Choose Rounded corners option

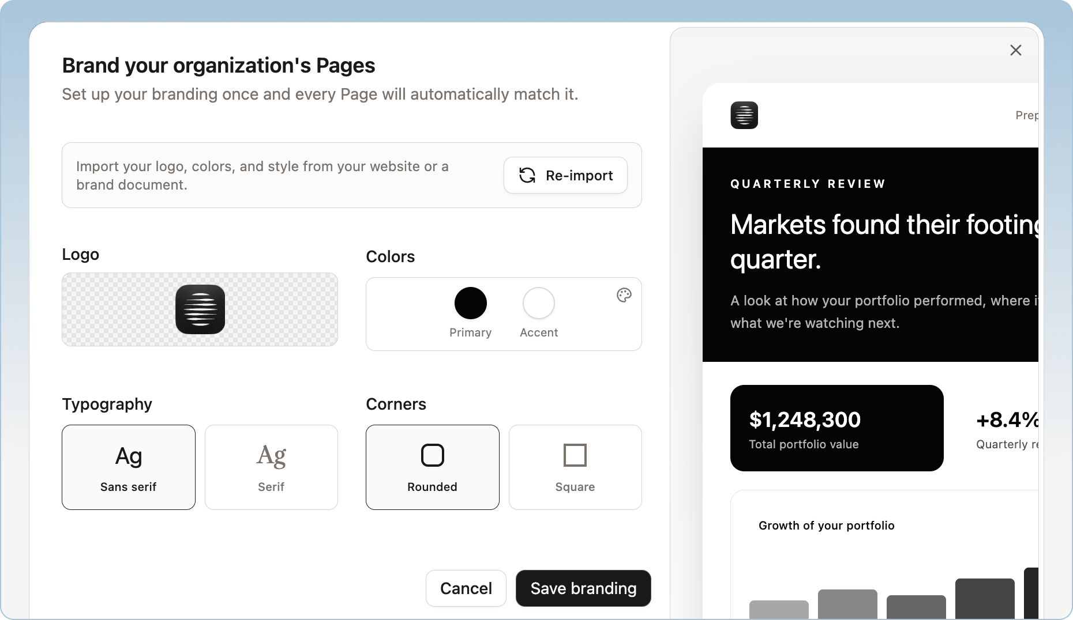coord(433,467)
